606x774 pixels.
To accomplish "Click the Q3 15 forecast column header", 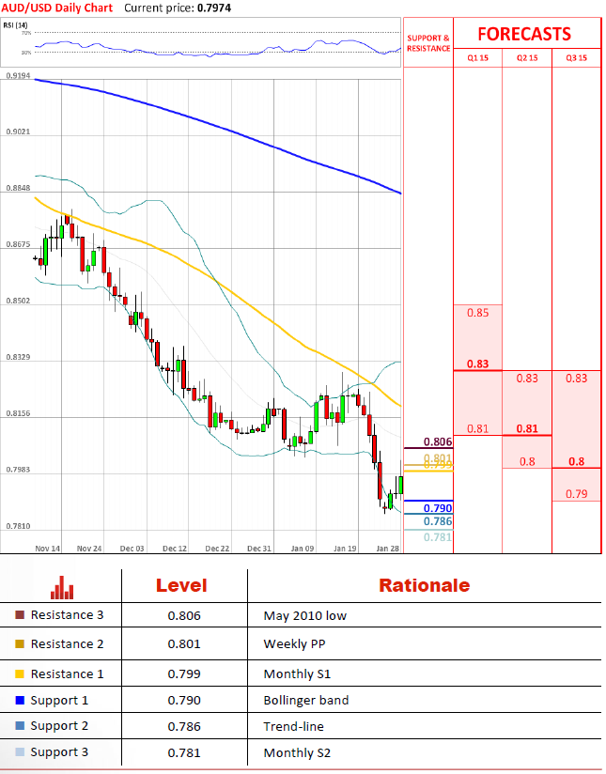I will tap(576, 57).
